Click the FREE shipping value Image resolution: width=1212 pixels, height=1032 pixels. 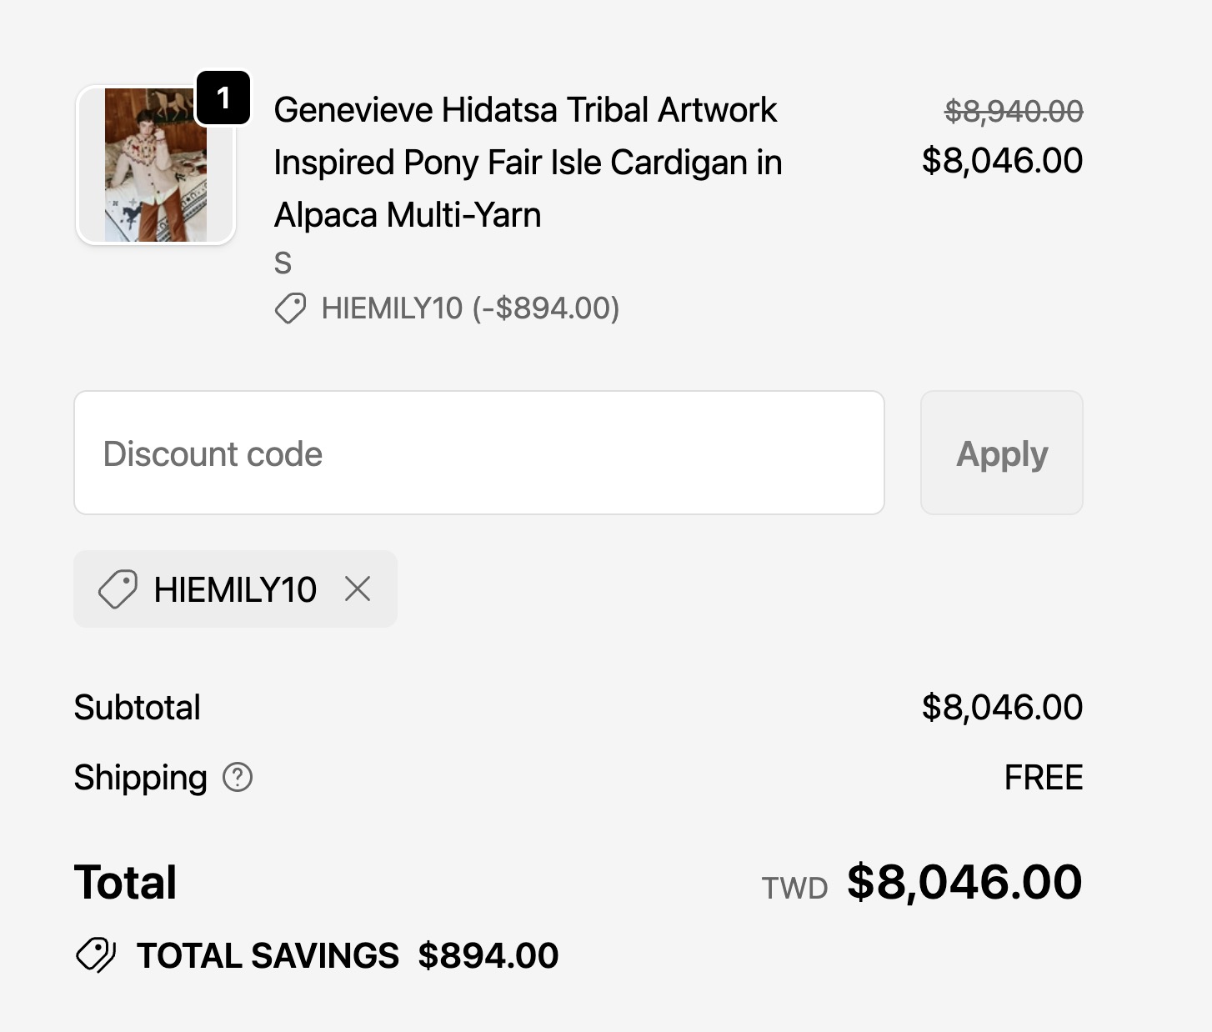[x=1043, y=778]
